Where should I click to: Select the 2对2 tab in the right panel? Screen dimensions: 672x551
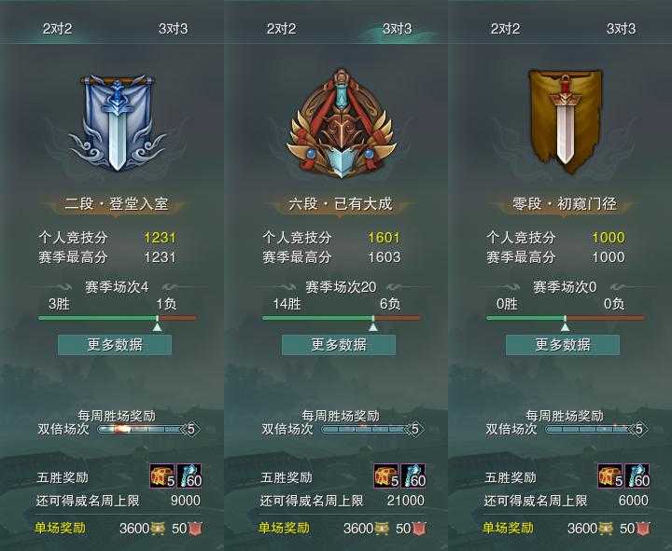(x=505, y=29)
